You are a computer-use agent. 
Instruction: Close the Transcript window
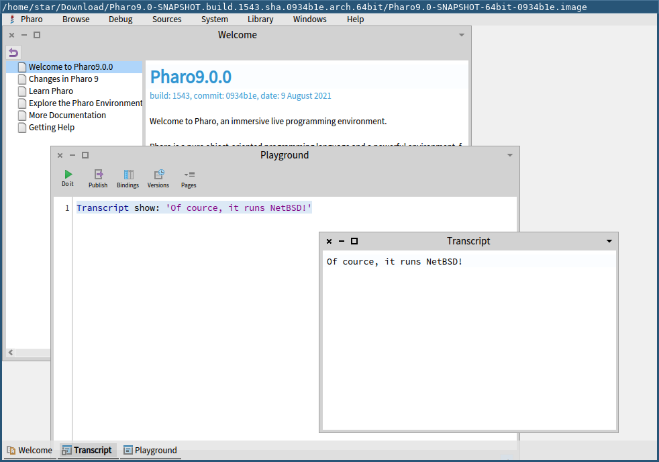pyautogui.click(x=329, y=241)
